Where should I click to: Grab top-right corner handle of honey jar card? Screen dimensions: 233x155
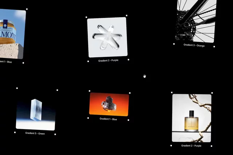[27, 9]
